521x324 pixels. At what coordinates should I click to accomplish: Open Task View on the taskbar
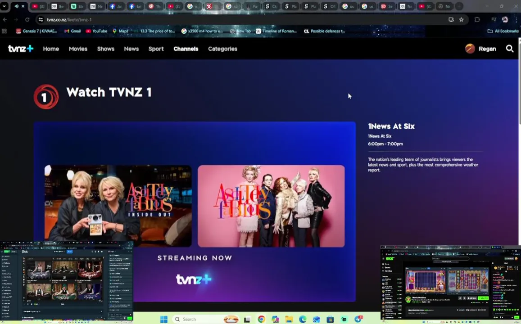(247, 319)
